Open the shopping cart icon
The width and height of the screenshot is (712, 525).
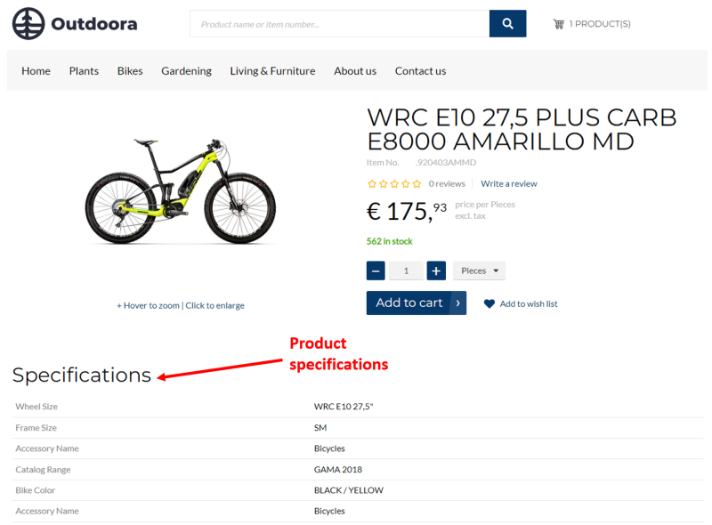(x=558, y=24)
